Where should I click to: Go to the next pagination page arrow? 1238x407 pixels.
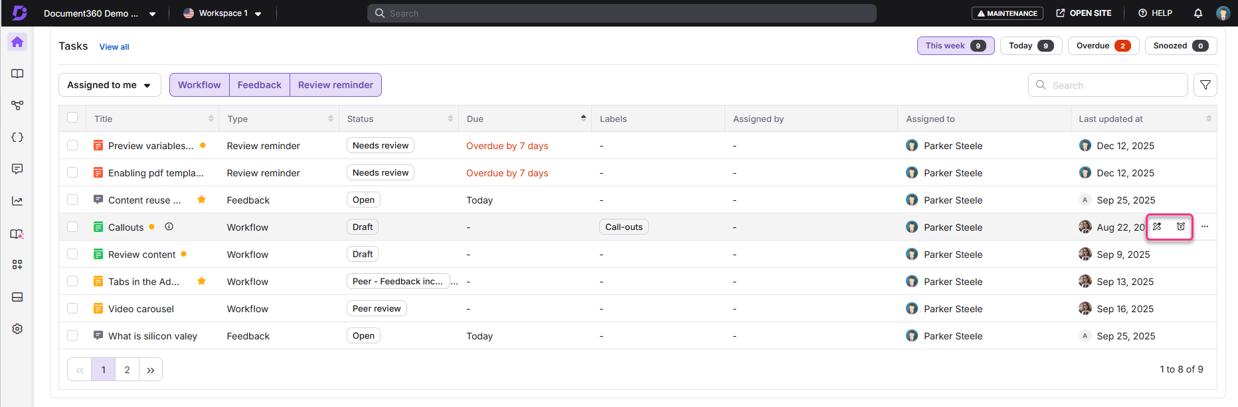pyautogui.click(x=151, y=369)
